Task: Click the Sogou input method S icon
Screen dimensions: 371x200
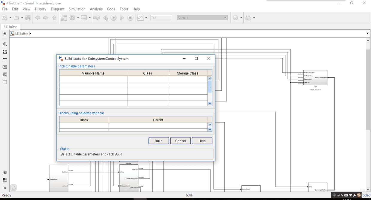Action: coord(359,195)
